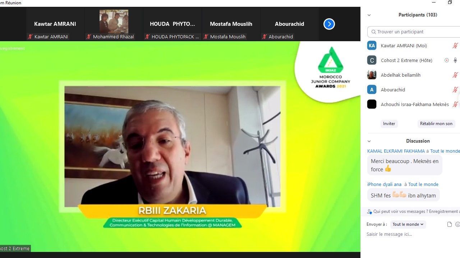The image size is (460, 258).
Task: Select Achouchi Israa-Fakhama Meknès in participant list
Action: click(414, 104)
